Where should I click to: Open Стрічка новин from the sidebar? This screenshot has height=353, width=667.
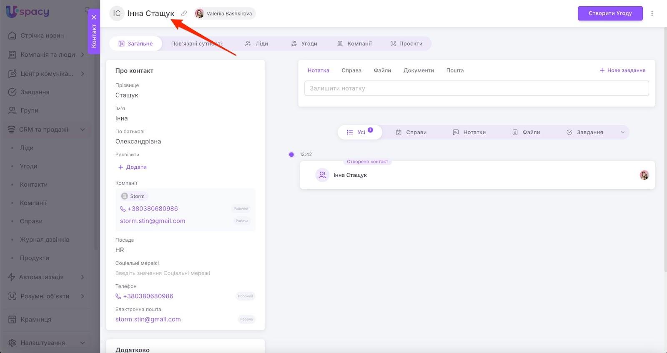[x=42, y=35]
